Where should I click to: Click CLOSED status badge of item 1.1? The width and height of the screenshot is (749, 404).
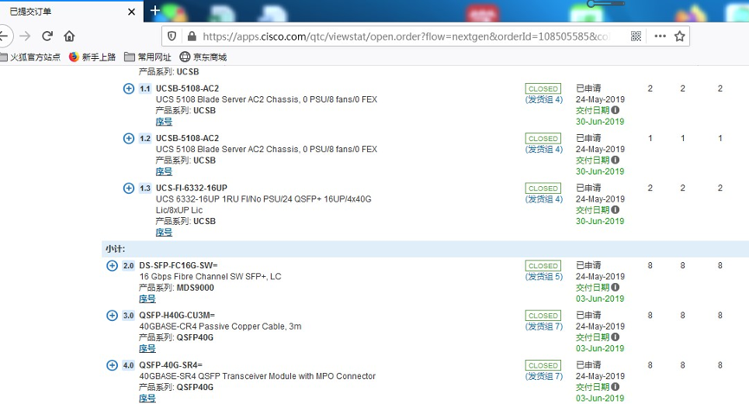(x=543, y=89)
